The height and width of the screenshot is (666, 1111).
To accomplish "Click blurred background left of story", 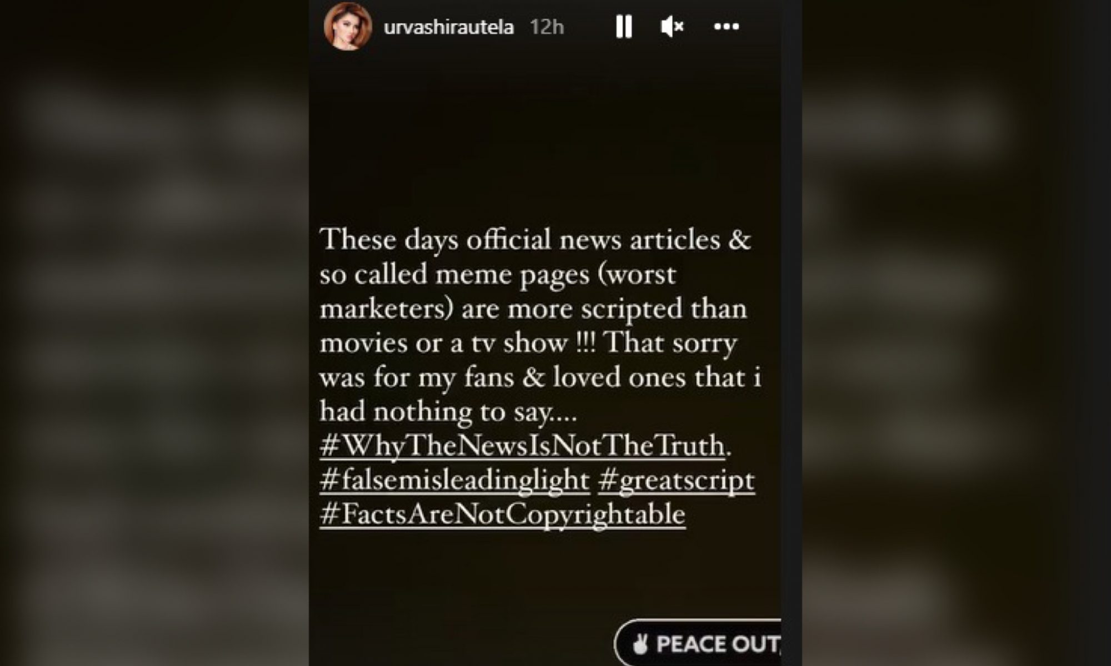I will pos(154,333).
